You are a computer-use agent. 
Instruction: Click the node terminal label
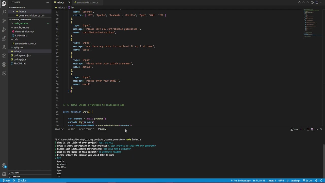(x=295, y=129)
